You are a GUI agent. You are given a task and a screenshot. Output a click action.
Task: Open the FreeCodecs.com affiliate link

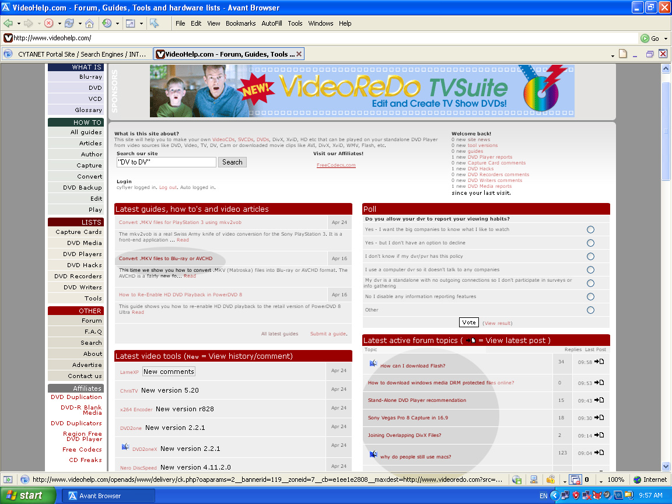pyautogui.click(x=336, y=166)
